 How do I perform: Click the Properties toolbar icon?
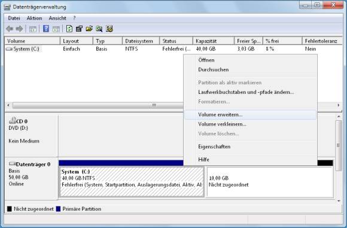click(x=79, y=29)
